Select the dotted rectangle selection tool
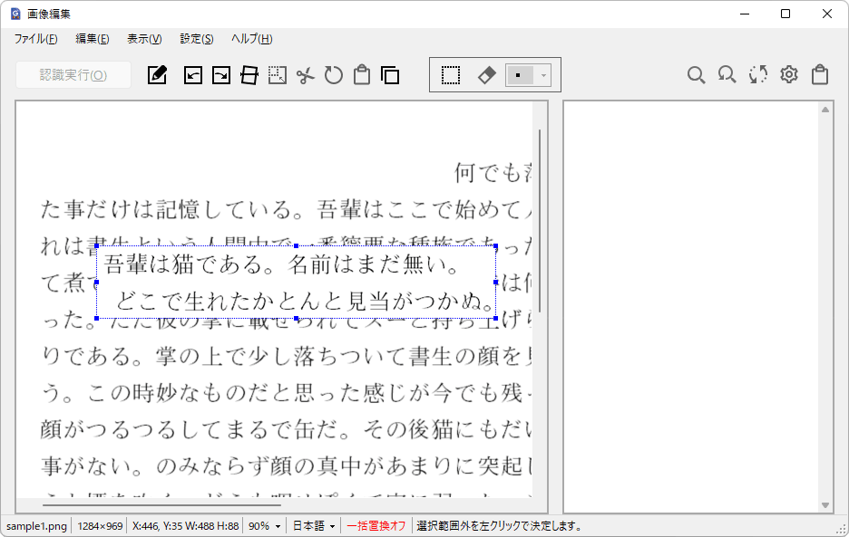This screenshot has width=849, height=537. [451, 74]
